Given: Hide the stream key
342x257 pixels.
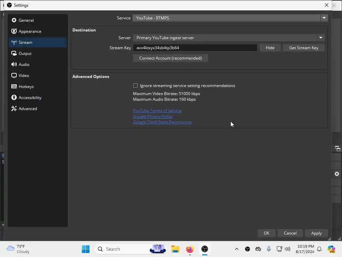Looking at the screenshot, I should [x=270, y=48].
